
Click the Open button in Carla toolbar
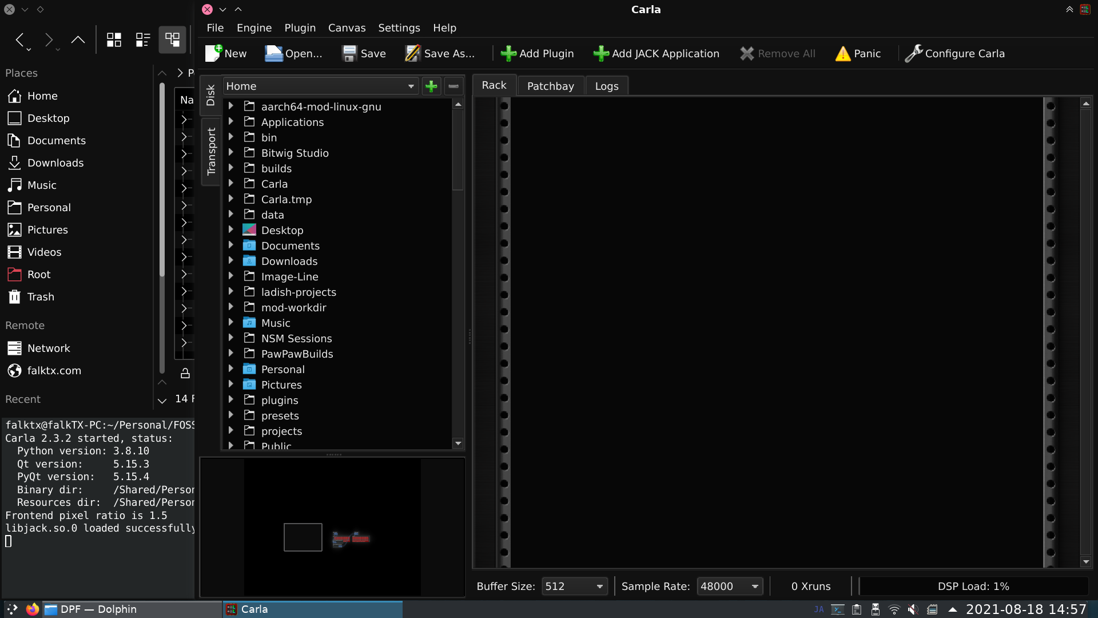293,53
